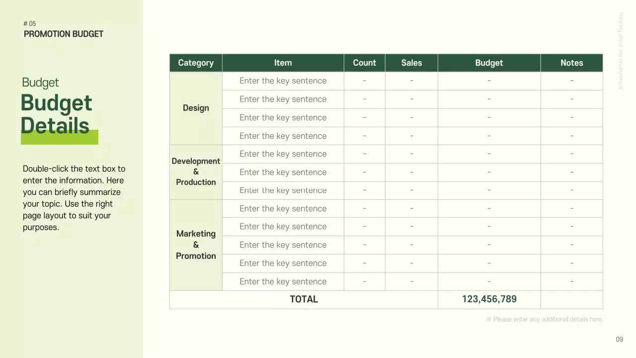Click the Sales column header
The width and height of the screenshot is (636, 358).
click(x=411, y=63)
